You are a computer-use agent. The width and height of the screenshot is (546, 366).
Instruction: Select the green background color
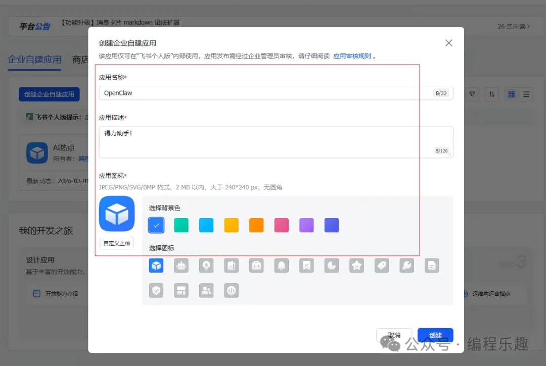181,225
